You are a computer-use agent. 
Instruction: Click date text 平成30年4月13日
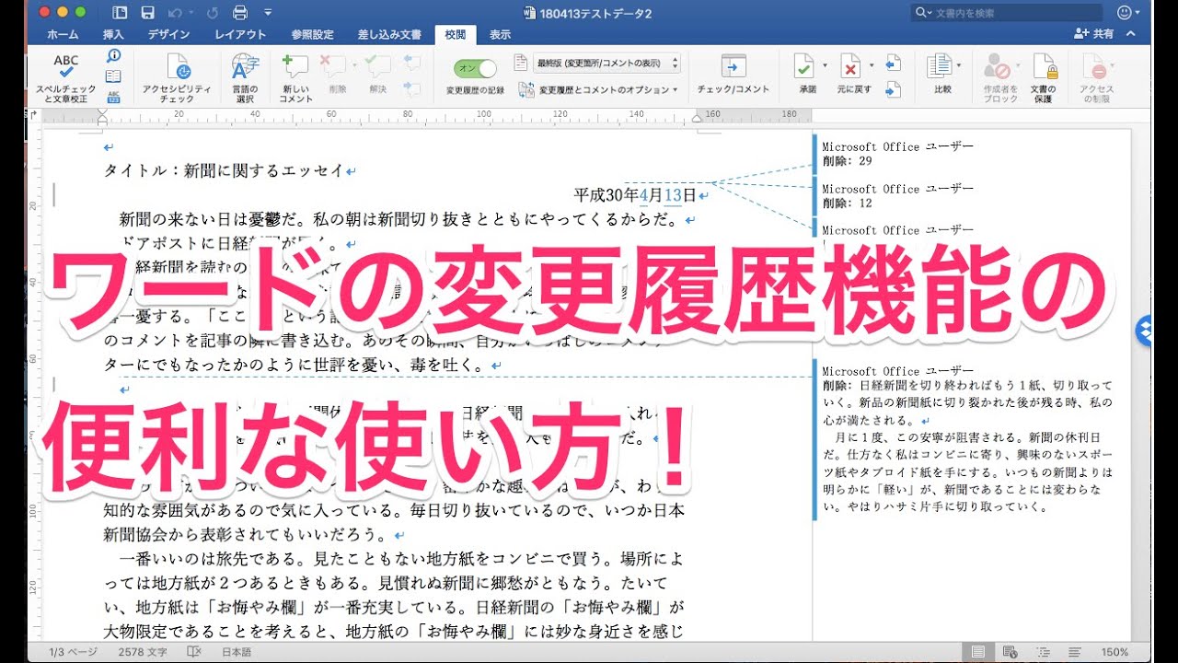coord(635,194)
